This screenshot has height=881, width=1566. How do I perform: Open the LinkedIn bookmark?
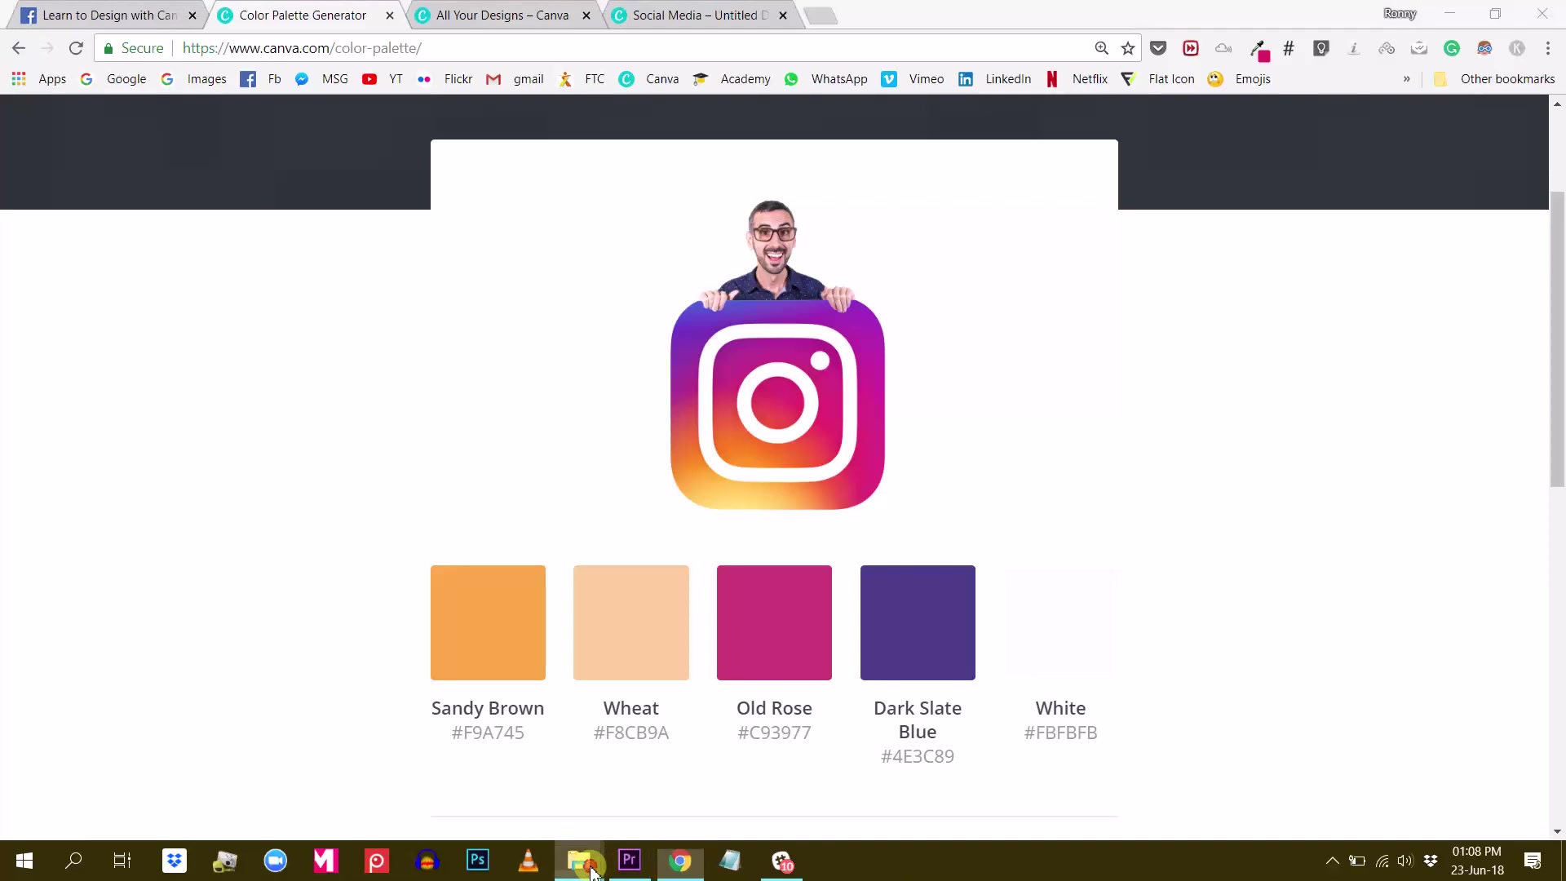(994, 79)
